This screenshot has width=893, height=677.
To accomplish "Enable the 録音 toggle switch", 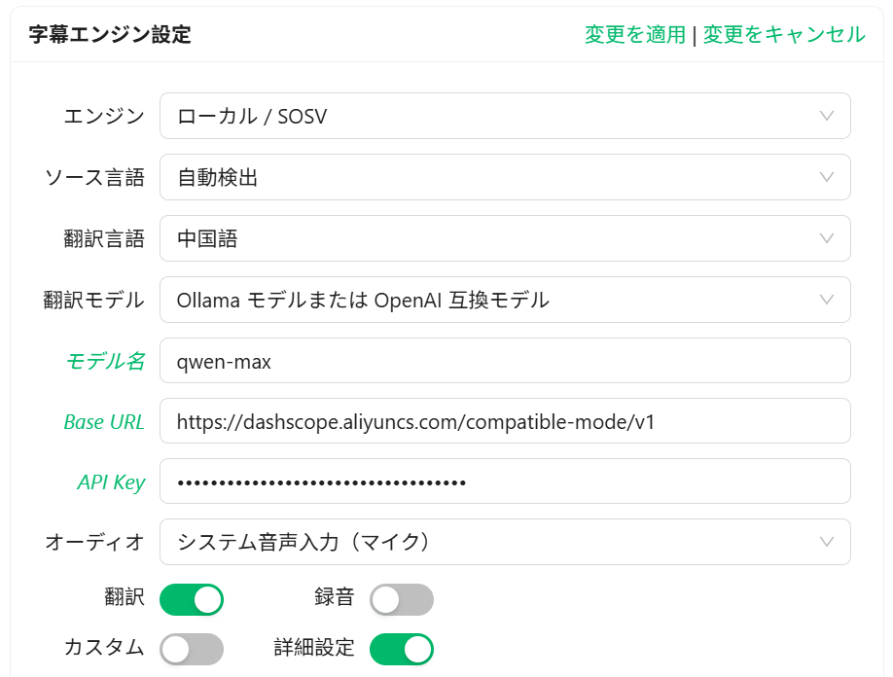I will click(x=401, y=599).
